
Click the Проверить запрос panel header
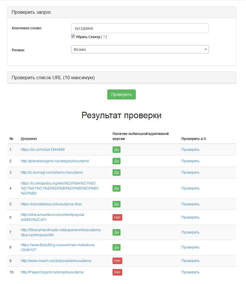[122, 12]
